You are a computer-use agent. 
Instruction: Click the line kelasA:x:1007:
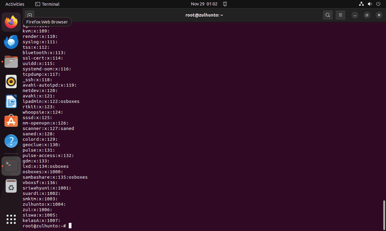click(x=42, y=220)
